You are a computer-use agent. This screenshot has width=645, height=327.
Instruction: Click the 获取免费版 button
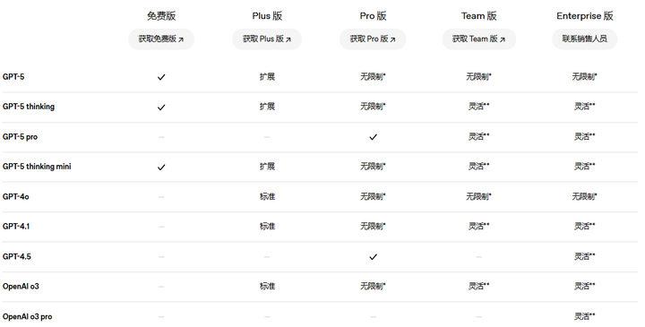pyautogui.click(x=161, y=39)
